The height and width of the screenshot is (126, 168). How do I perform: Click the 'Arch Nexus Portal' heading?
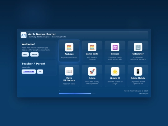42,34
